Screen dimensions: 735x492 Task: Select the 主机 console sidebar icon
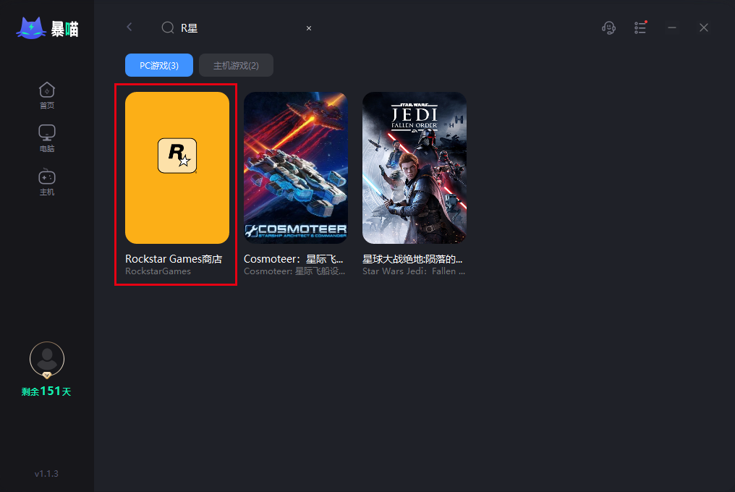coord(47,182)
